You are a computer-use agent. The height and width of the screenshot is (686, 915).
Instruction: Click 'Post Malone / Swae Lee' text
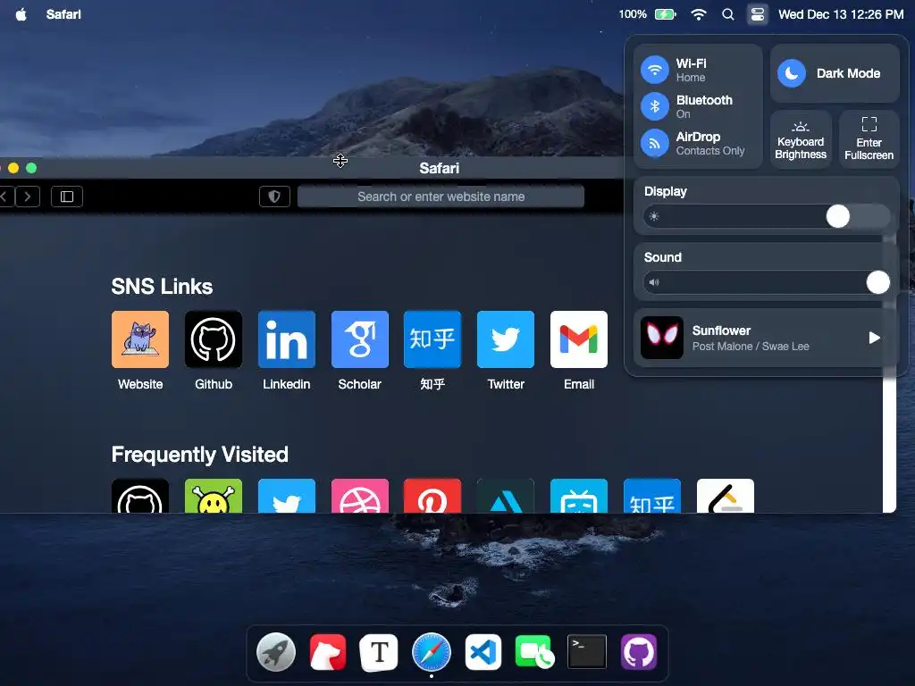(x=751, y=347)
